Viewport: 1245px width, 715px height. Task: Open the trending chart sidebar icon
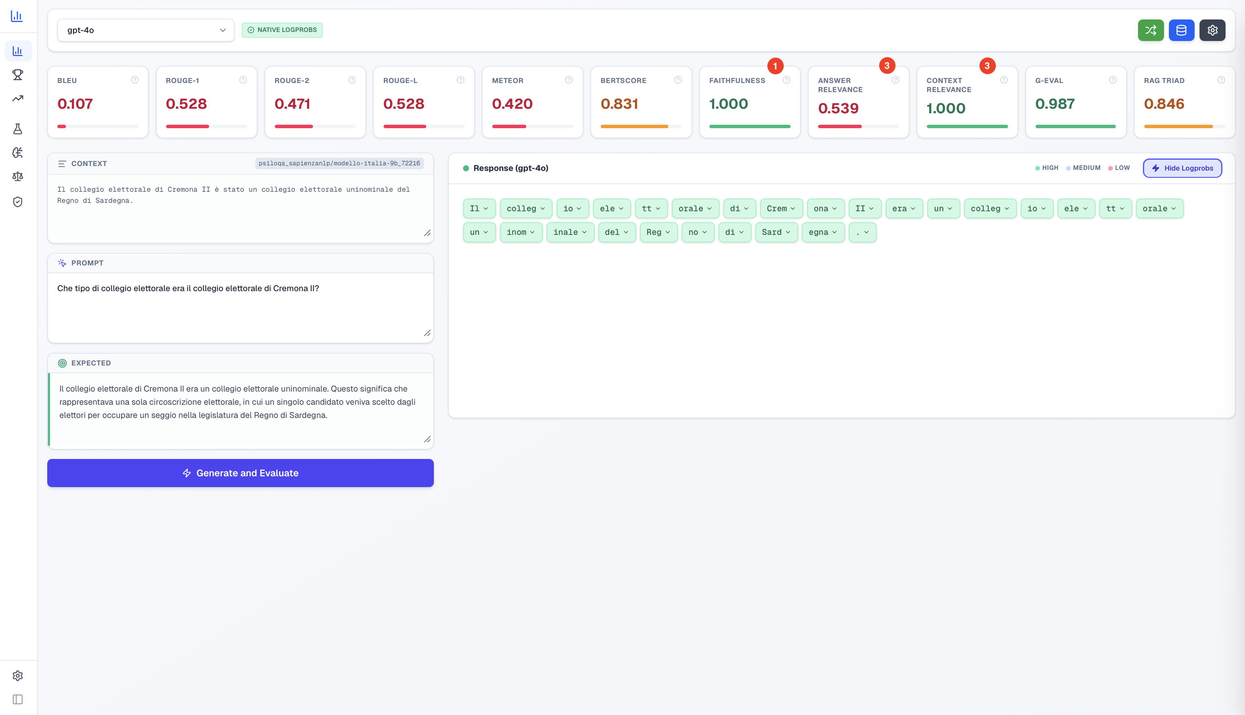pyautogui.click(x=18, y=98)
